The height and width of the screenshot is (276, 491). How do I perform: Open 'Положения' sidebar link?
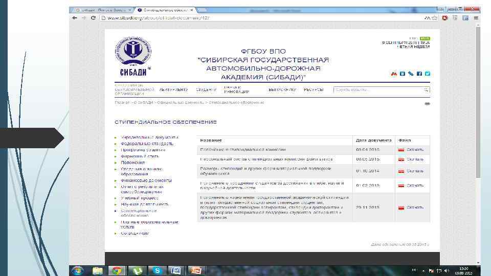click(x=133, y=163)
